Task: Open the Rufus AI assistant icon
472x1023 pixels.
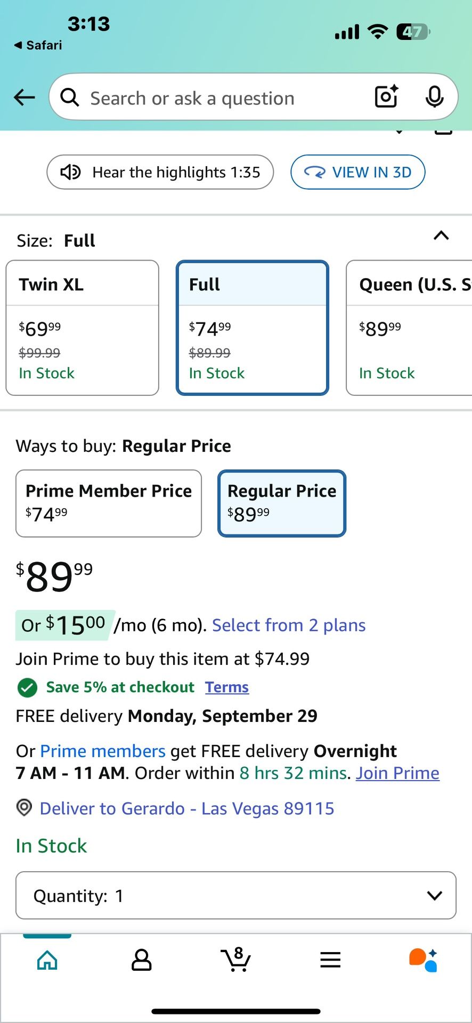Action: (x=424, y=960)
